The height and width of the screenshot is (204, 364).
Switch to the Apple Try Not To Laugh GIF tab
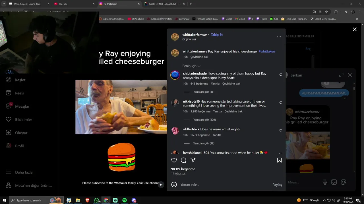pyautogui.click(x=165, y=4)
